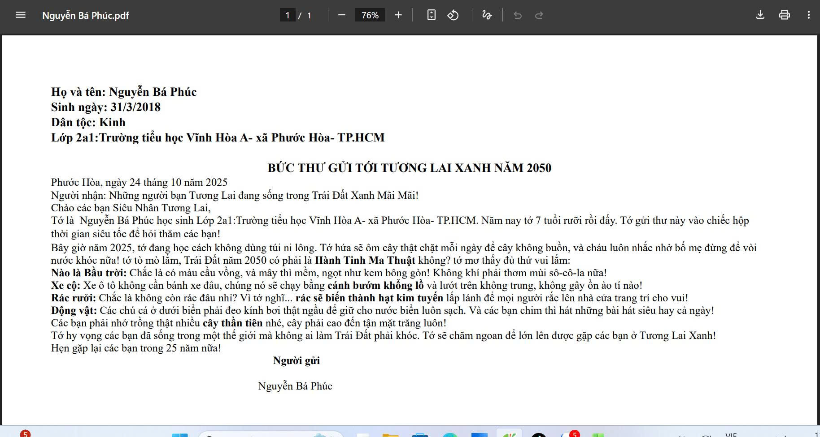Zoom out with the minus button

(342, 15)
